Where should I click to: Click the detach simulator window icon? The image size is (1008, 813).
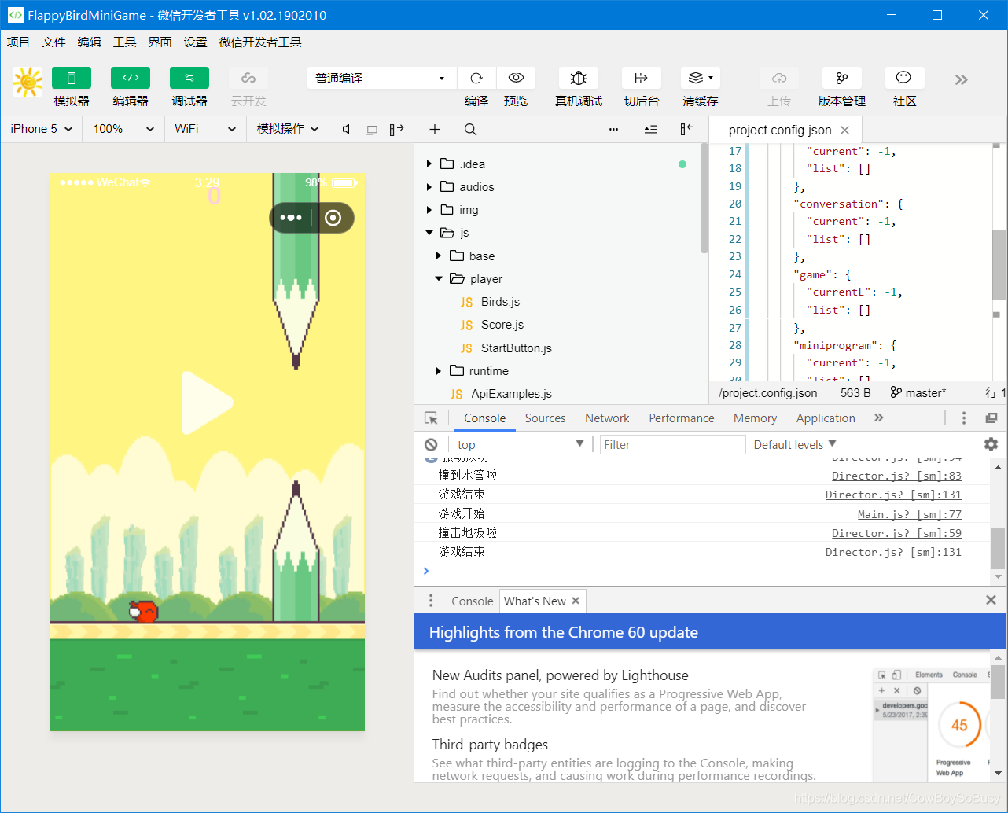coord(371,130)
